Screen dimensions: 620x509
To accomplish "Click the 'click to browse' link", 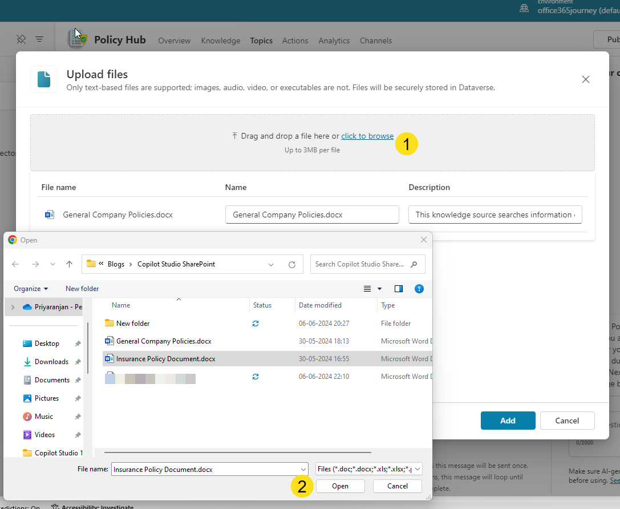I will pos(367,136).
